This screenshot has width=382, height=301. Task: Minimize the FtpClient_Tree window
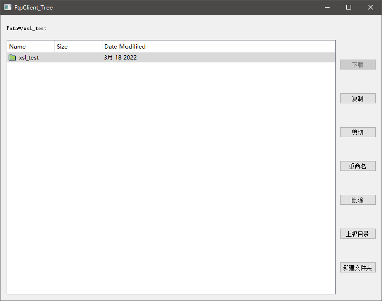pos(327,7)
